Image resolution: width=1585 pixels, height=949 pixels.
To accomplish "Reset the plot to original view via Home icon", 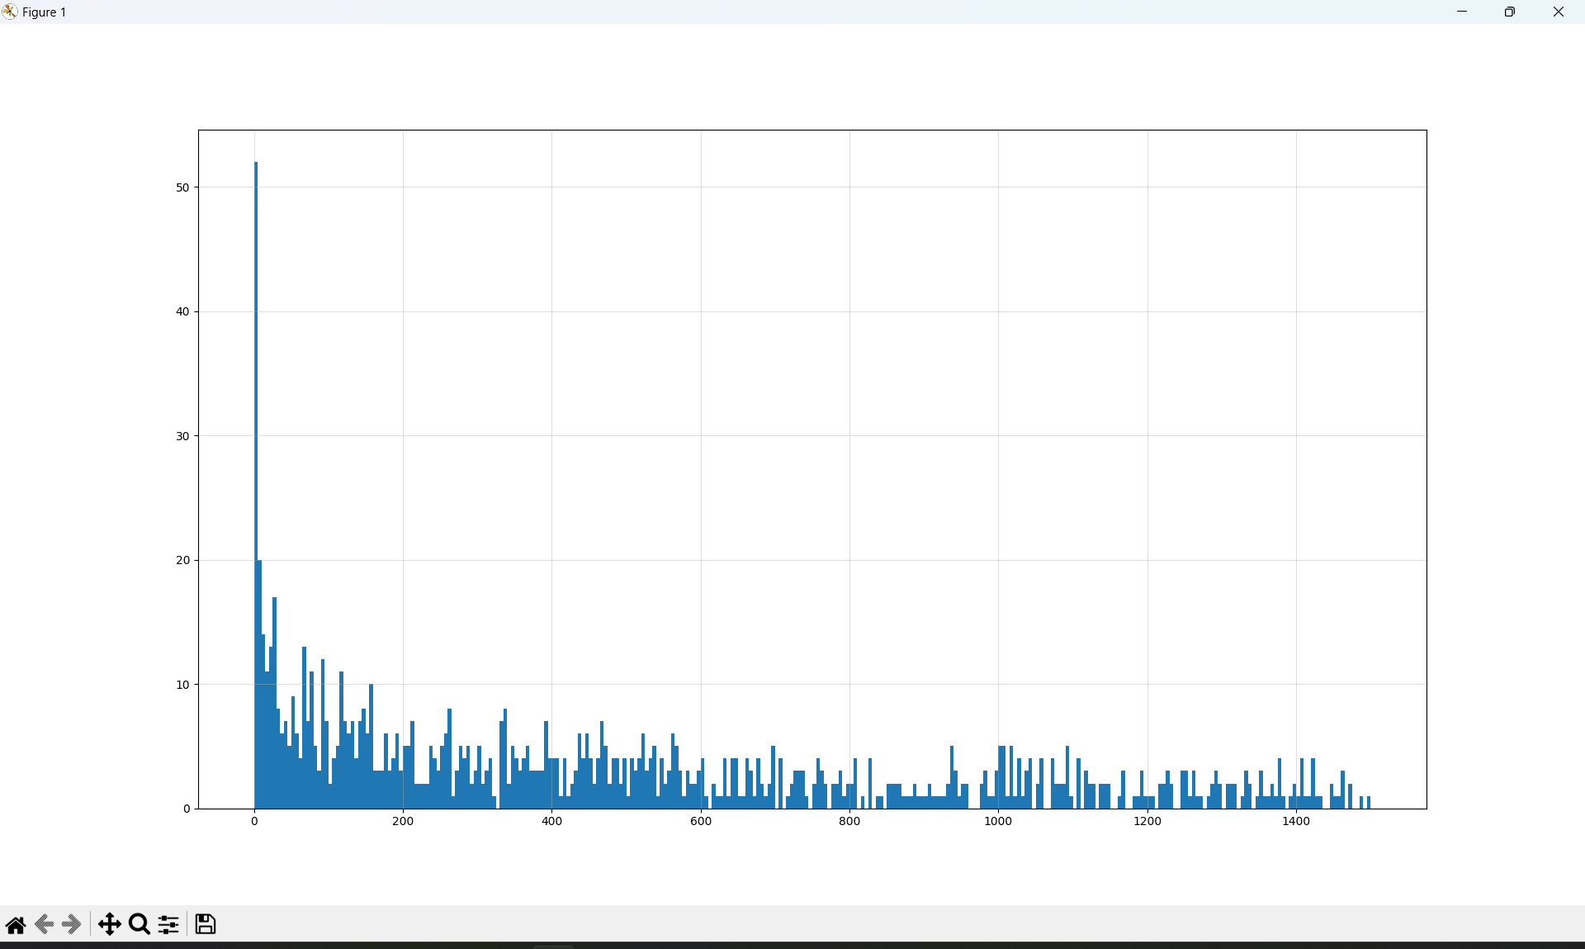I will point(16,924).
